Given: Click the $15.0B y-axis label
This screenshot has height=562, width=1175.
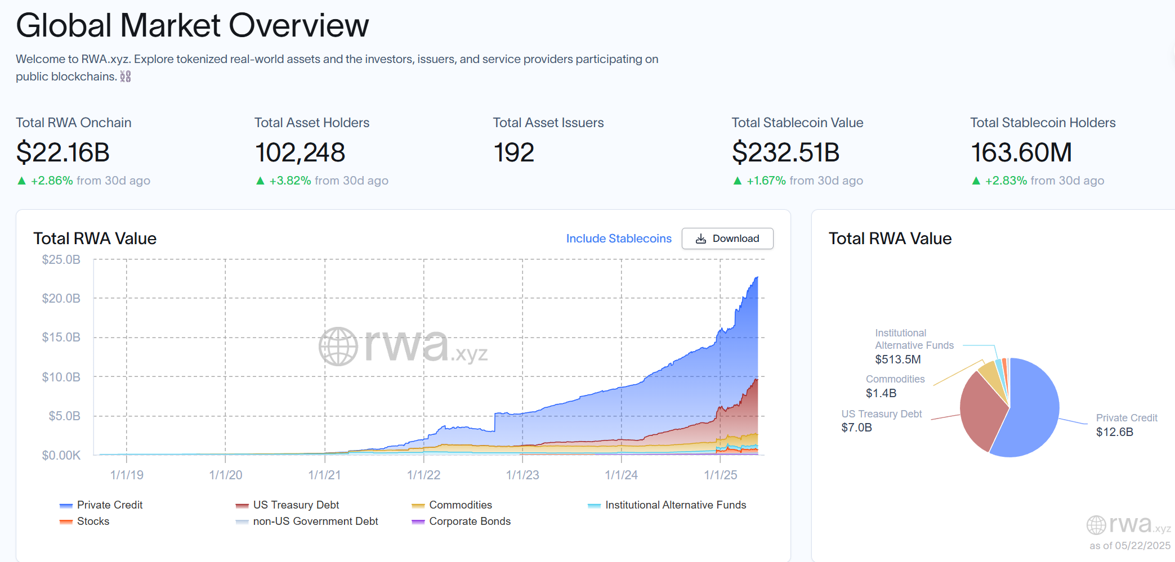Looking at the screenshot, I should point(61,337).
